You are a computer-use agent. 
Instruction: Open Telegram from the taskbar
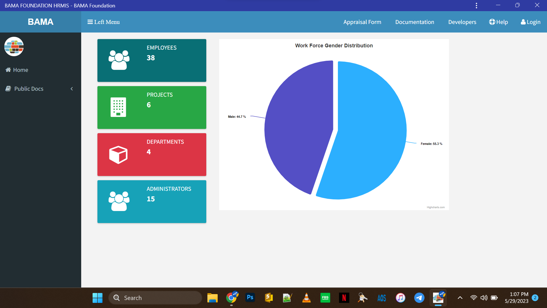click(419, 298)
